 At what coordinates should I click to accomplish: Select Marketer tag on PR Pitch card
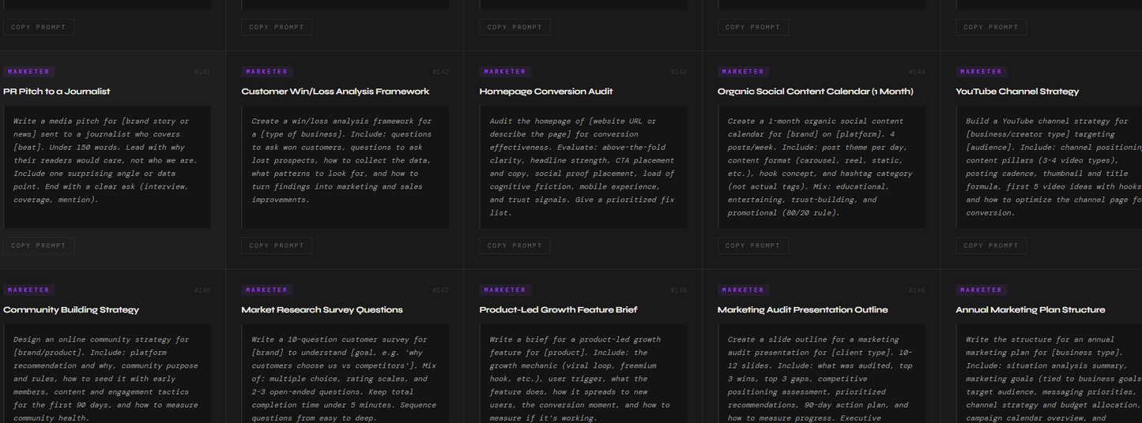tap(29, 72)
